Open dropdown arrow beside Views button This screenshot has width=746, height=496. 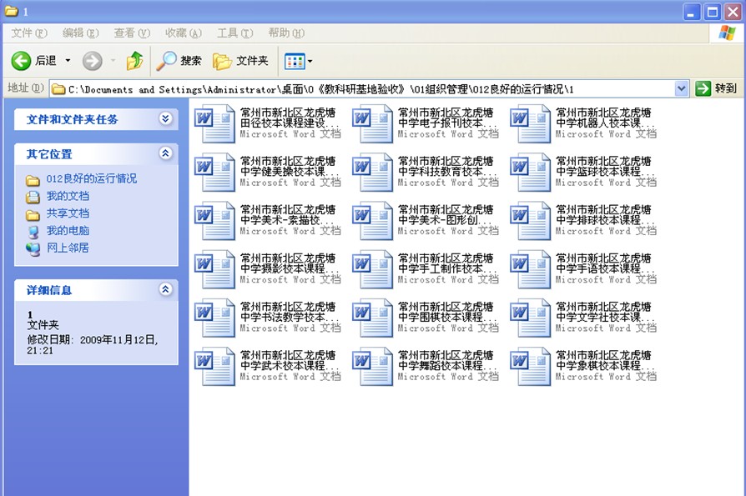click(x=310, y=62)
